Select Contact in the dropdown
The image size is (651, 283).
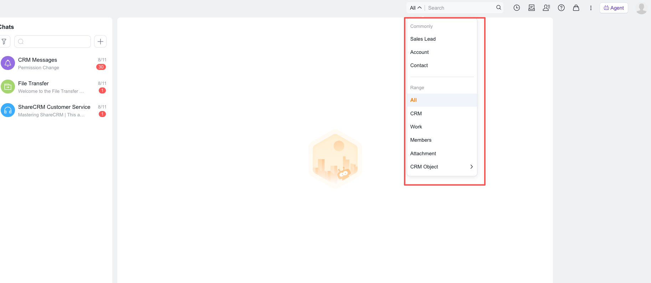coord(442,65)
